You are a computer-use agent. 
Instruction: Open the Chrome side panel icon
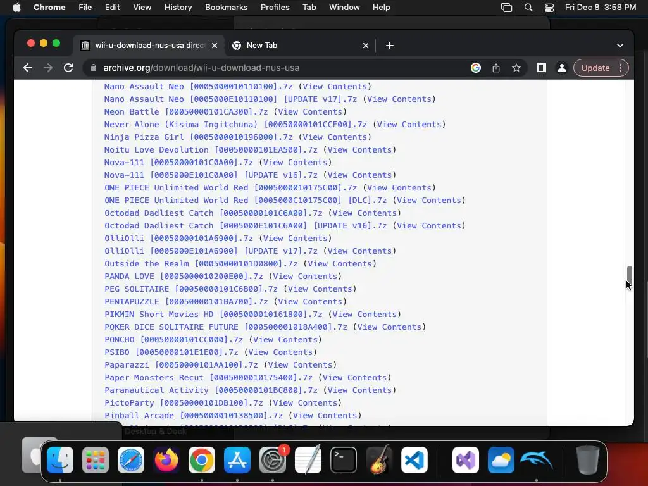pyautogui.click(x=542, y=68)
